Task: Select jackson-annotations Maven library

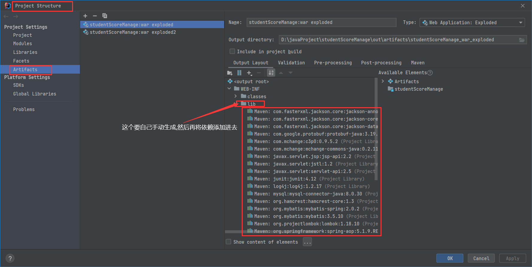Action: coord(313,111)
